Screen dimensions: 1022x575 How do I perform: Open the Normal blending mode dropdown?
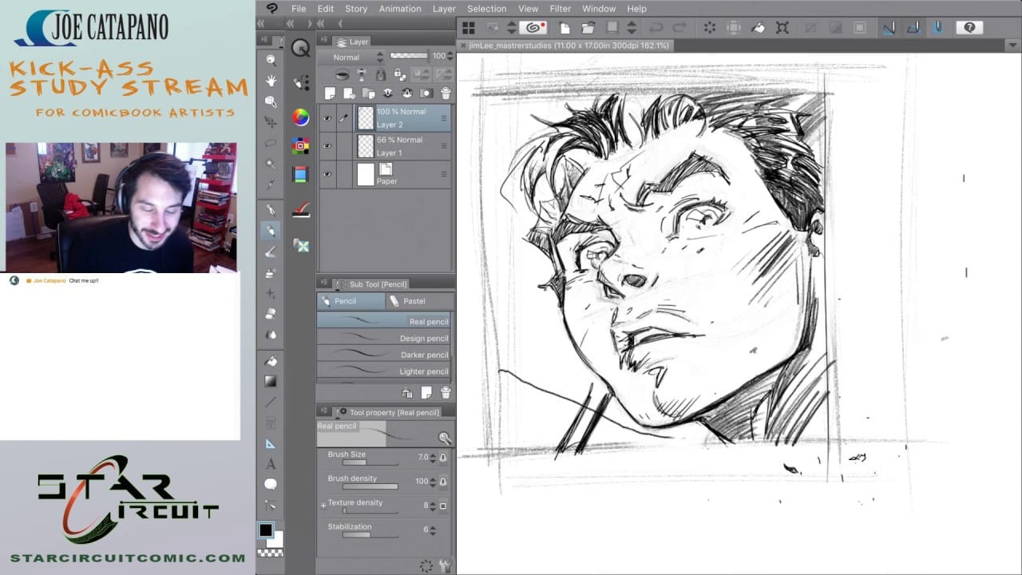tap(351, 57)
